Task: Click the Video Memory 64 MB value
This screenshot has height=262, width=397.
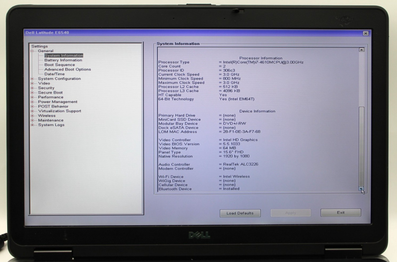Action: 229,148
